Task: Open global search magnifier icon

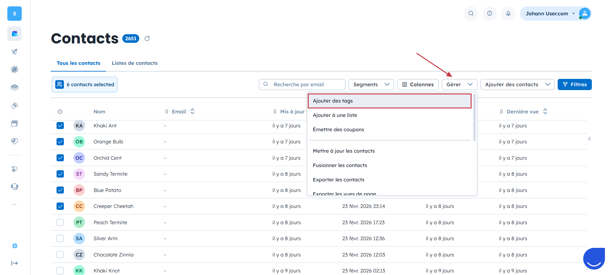Action: 471,13
